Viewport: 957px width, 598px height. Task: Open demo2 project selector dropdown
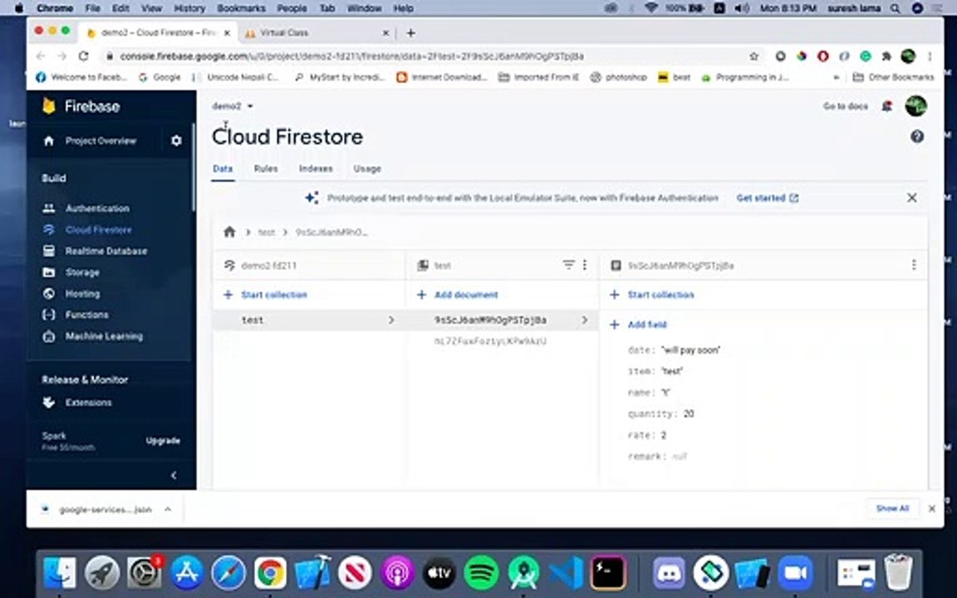point(233,106)
